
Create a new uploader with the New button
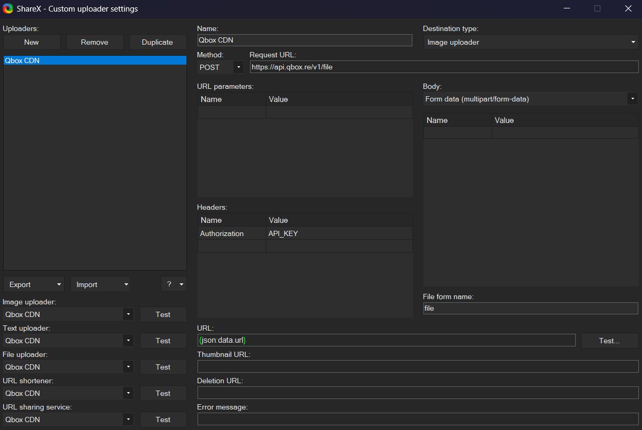32,42
